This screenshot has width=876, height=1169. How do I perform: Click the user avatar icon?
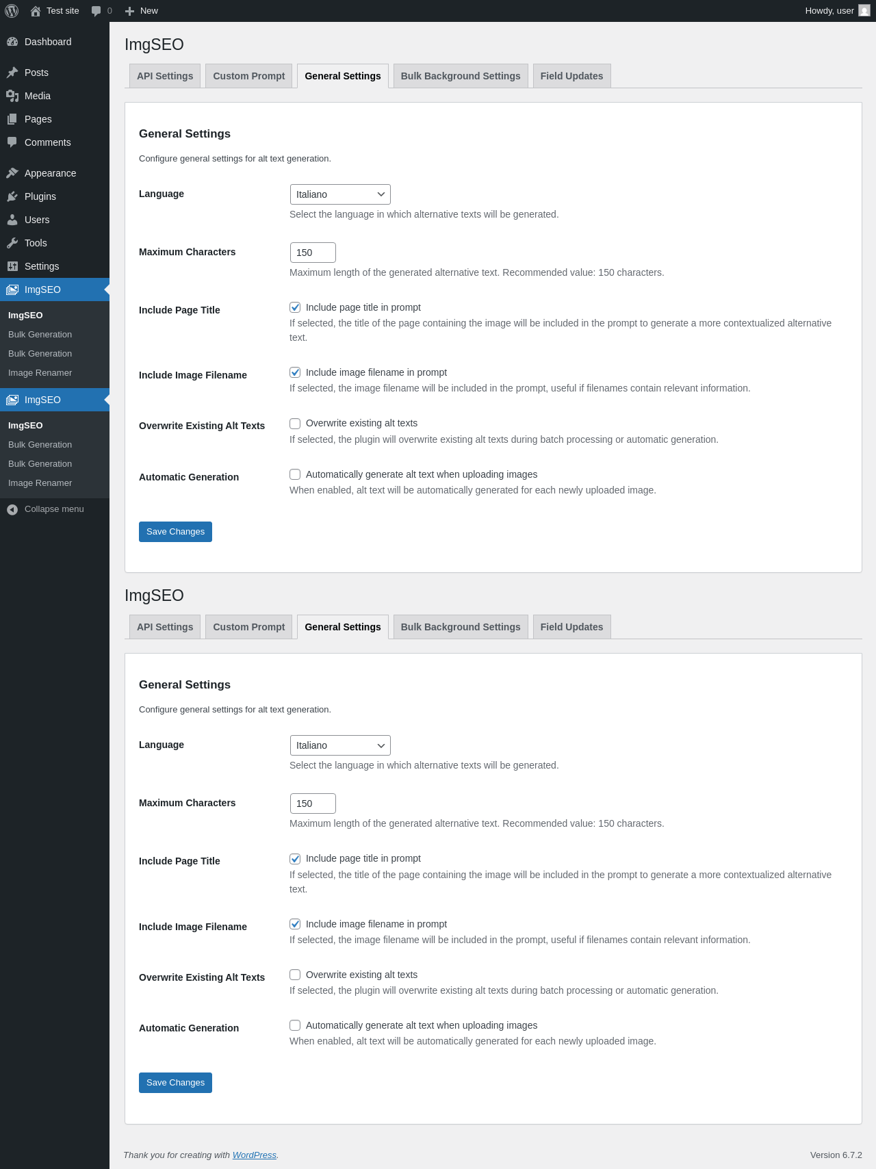[864, 11]
